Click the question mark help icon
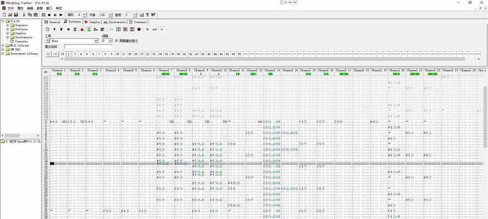Viewport: 488px width, 219px height. point(148,15)
